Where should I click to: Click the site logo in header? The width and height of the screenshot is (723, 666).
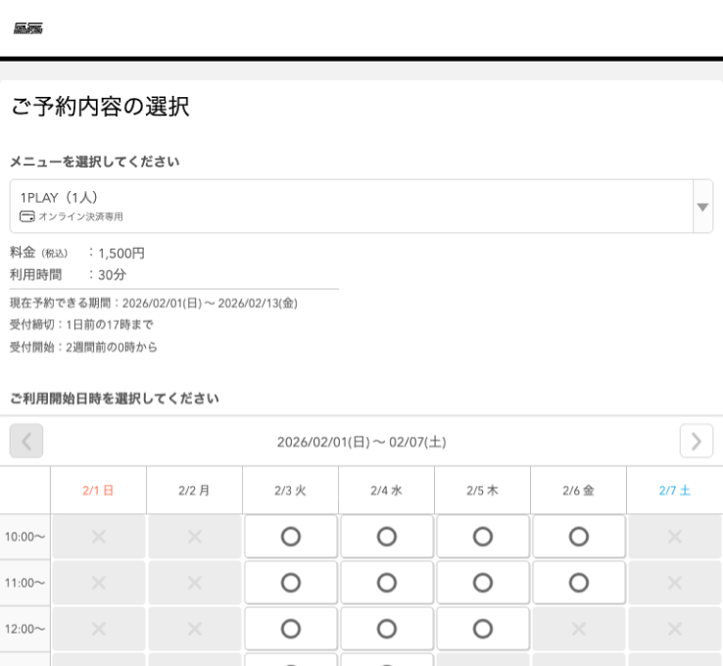point(28,28)
